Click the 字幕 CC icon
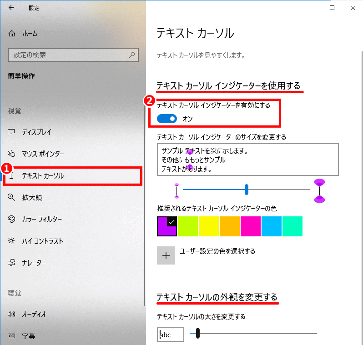This screenshot has height=345, width=363. click(x=11, y=336)
